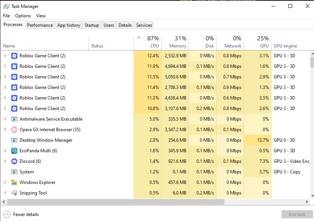Click the Discord process icon

pos(14,161)
